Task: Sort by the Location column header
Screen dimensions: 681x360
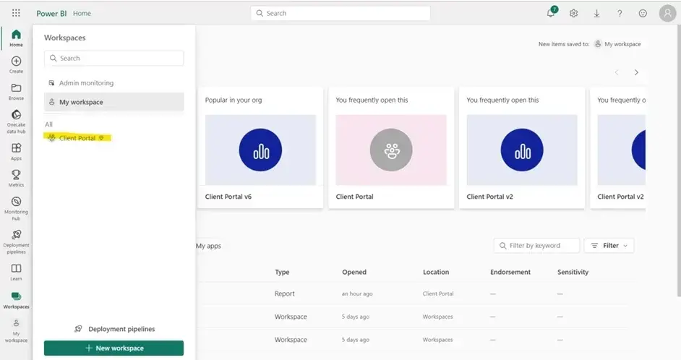Action: (x=436, y=272)
